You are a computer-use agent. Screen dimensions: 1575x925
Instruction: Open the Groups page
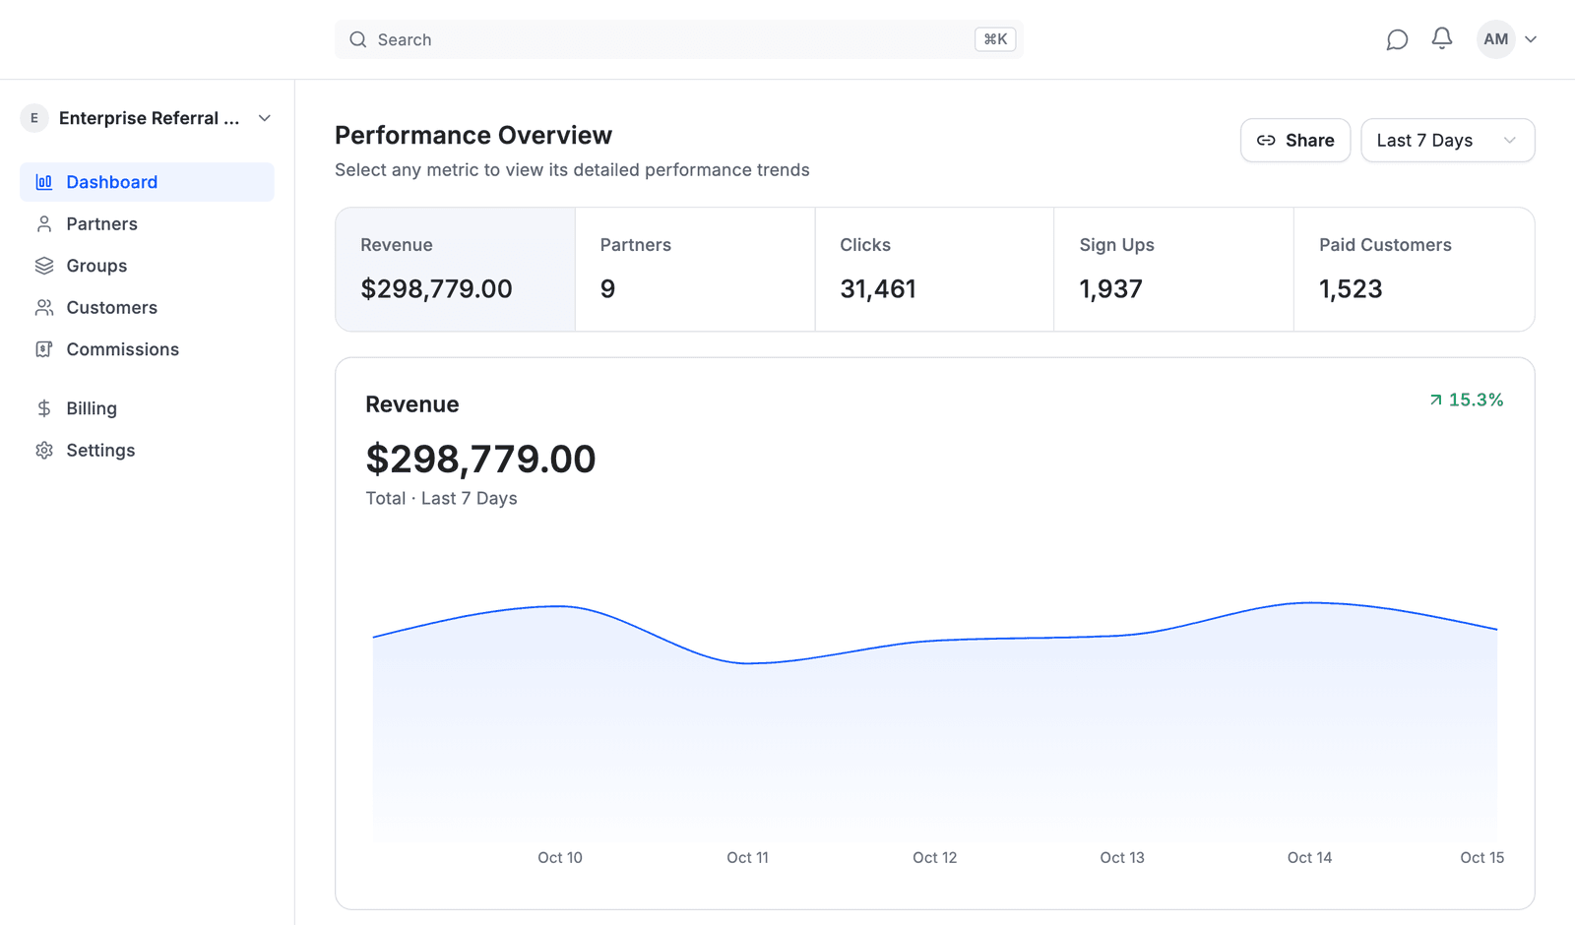147,266
